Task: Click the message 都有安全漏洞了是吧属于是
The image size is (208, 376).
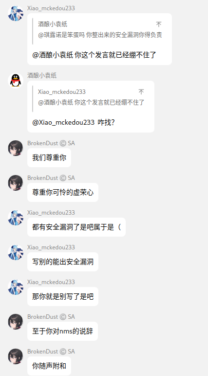Action: pos(76,227)
